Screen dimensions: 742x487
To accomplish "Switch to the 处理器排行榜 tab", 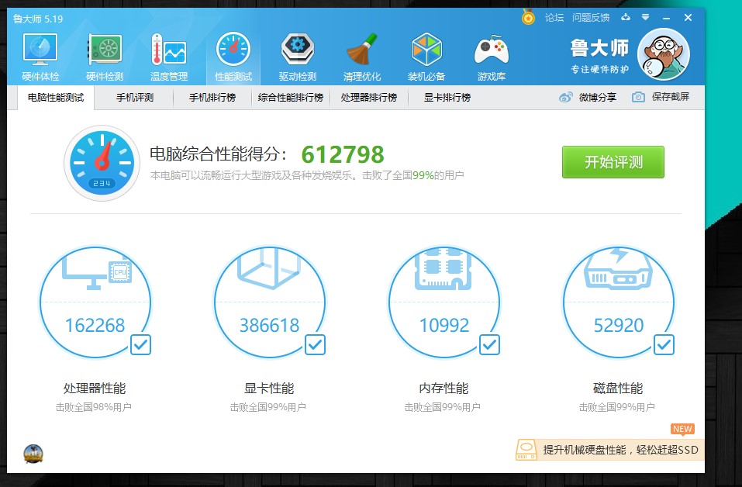I will pyautogui.click(x=369, y=98).
